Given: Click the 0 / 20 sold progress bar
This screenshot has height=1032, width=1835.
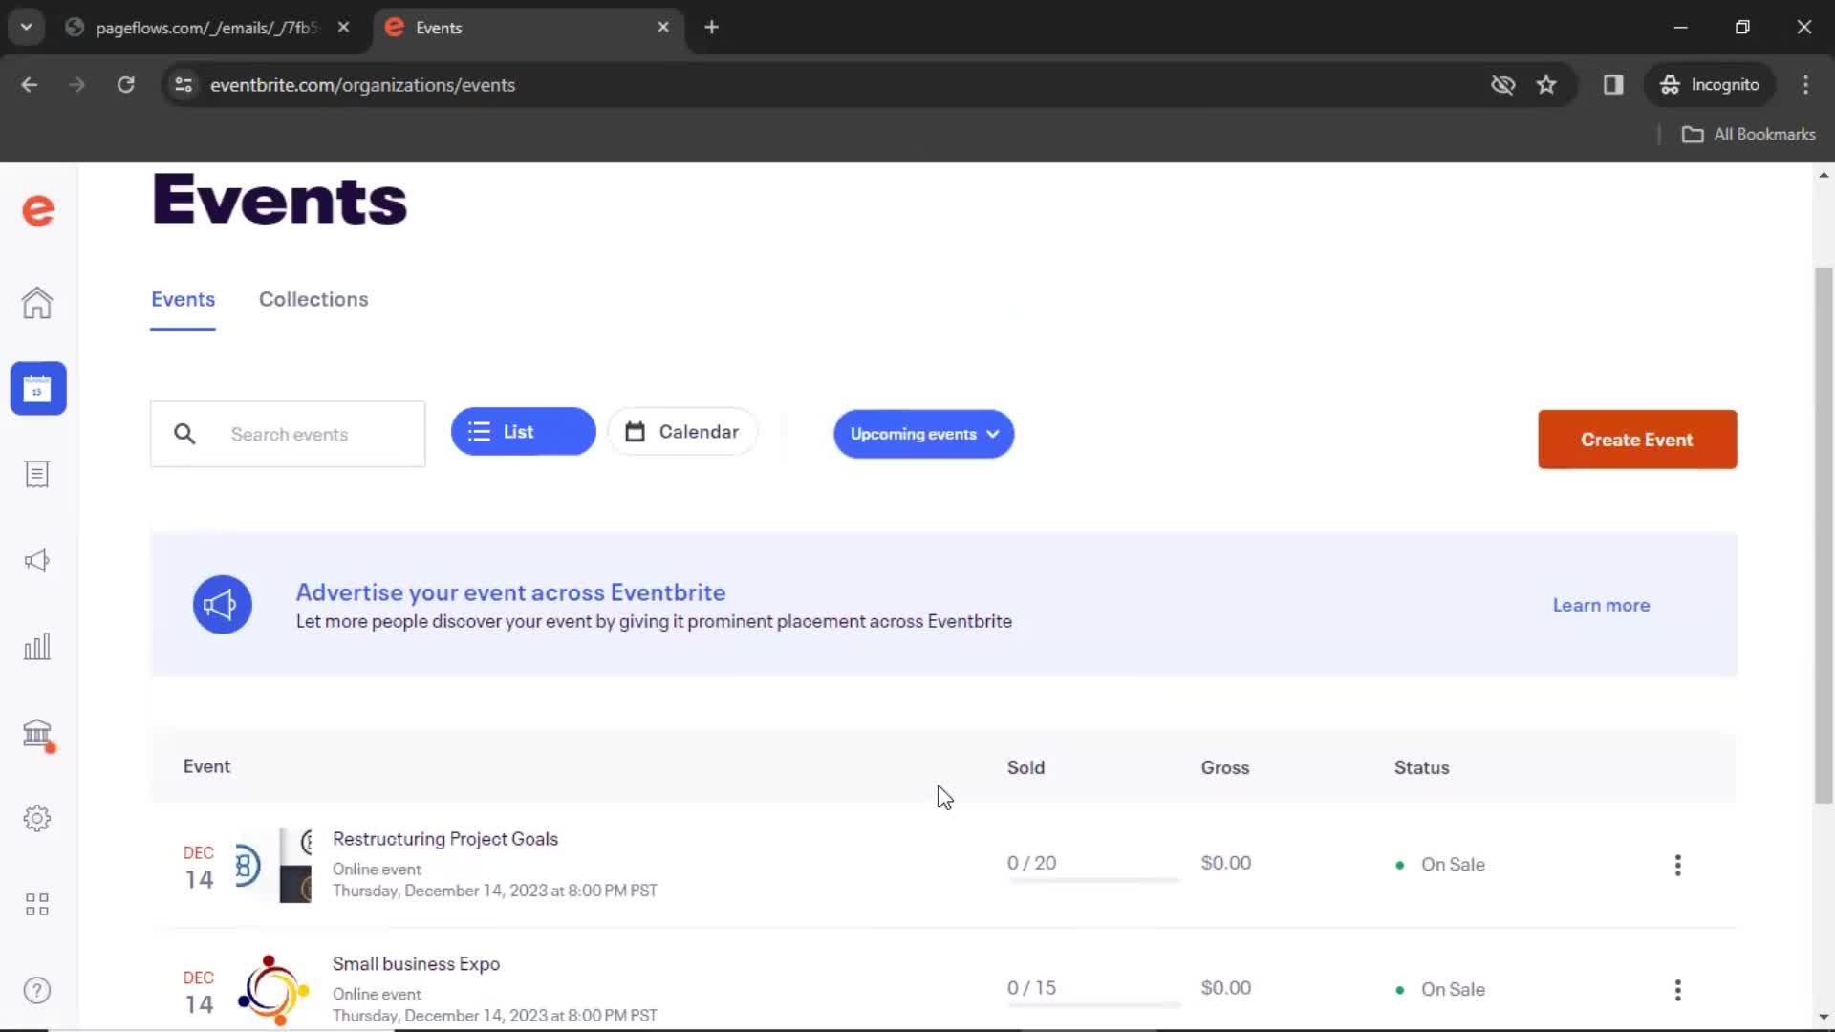Looking at the screenshot, I should pos(1093,880).
